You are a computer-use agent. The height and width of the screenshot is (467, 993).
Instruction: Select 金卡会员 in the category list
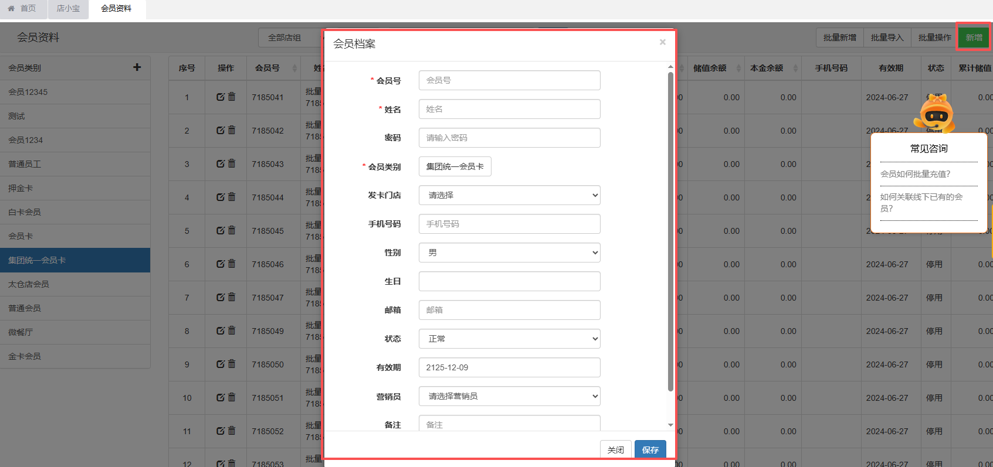click(x=25, y=356)
